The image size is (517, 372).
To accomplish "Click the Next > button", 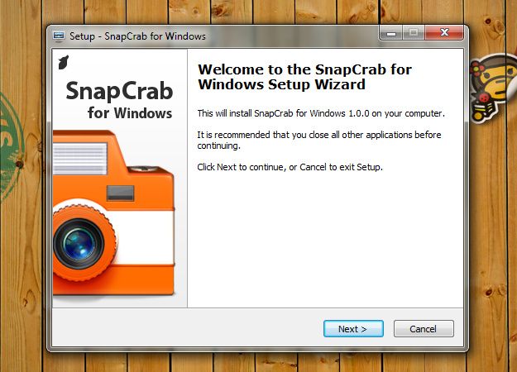I will (x=353, y=328).
